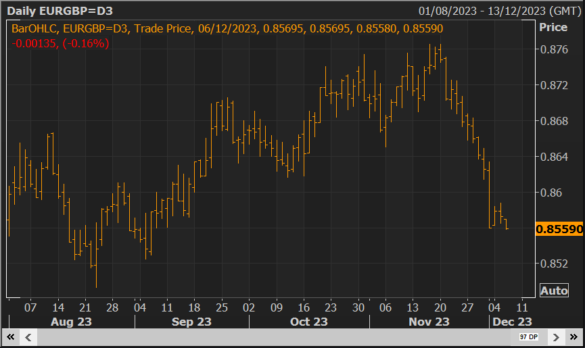
Task: Select the BarOHLC legend line
Action: [x=227, y=28]
